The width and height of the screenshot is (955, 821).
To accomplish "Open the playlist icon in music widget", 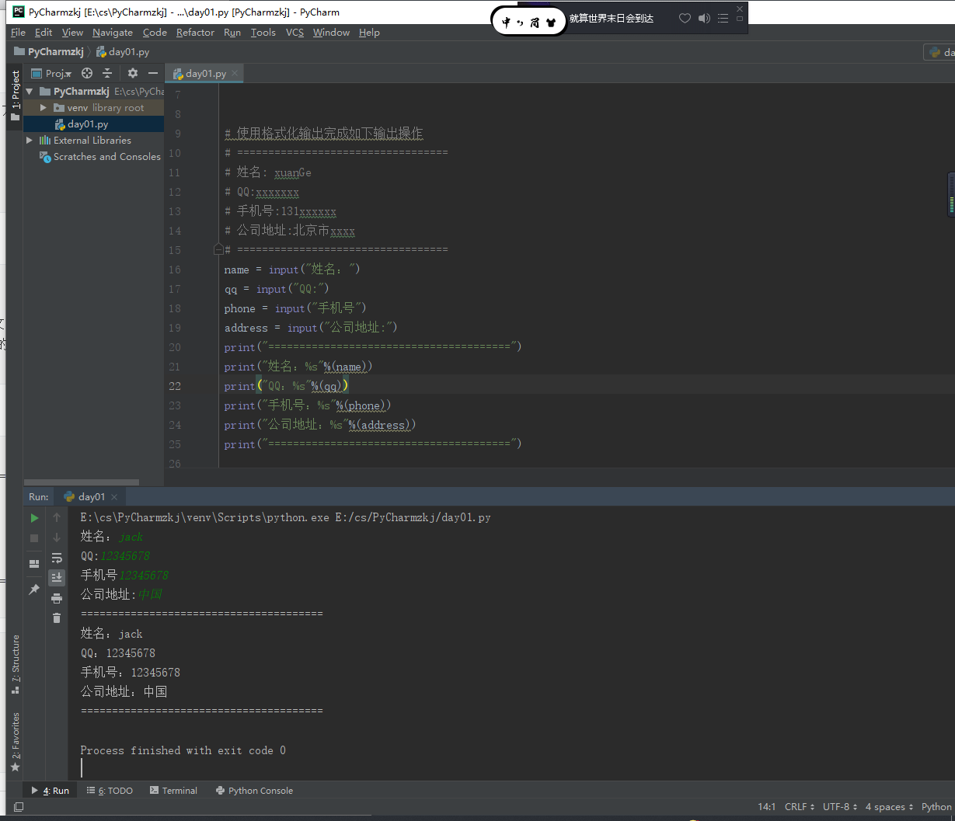I will point(723,19).
